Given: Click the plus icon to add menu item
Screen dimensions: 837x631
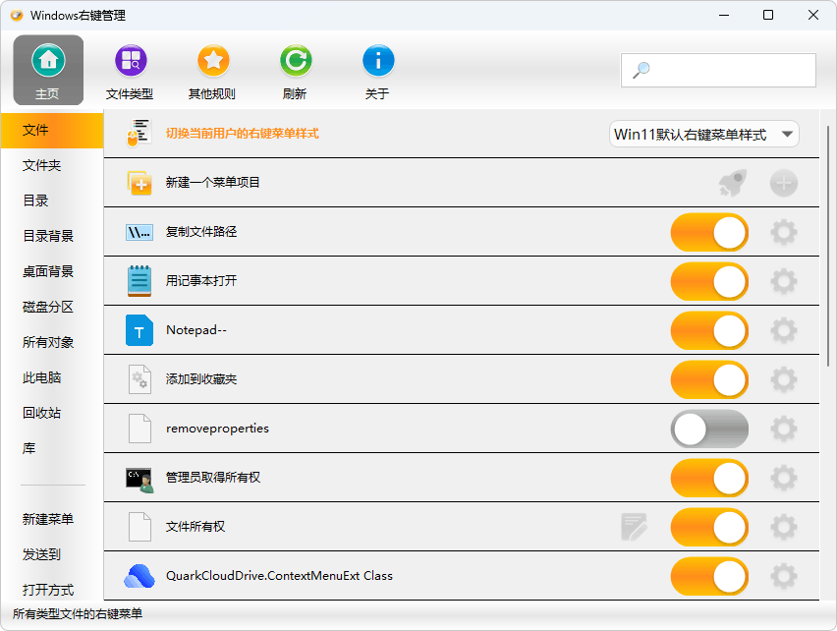Looking at the screenshot, I should coord(783,183).
